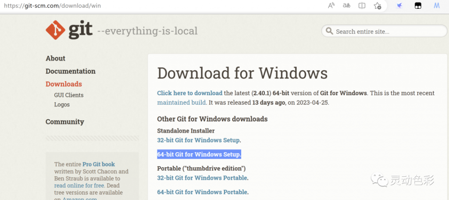The width and height of the screenshot is (449, 200).
Task: Click the 'Click here to download' link
Action: point(189,93)
